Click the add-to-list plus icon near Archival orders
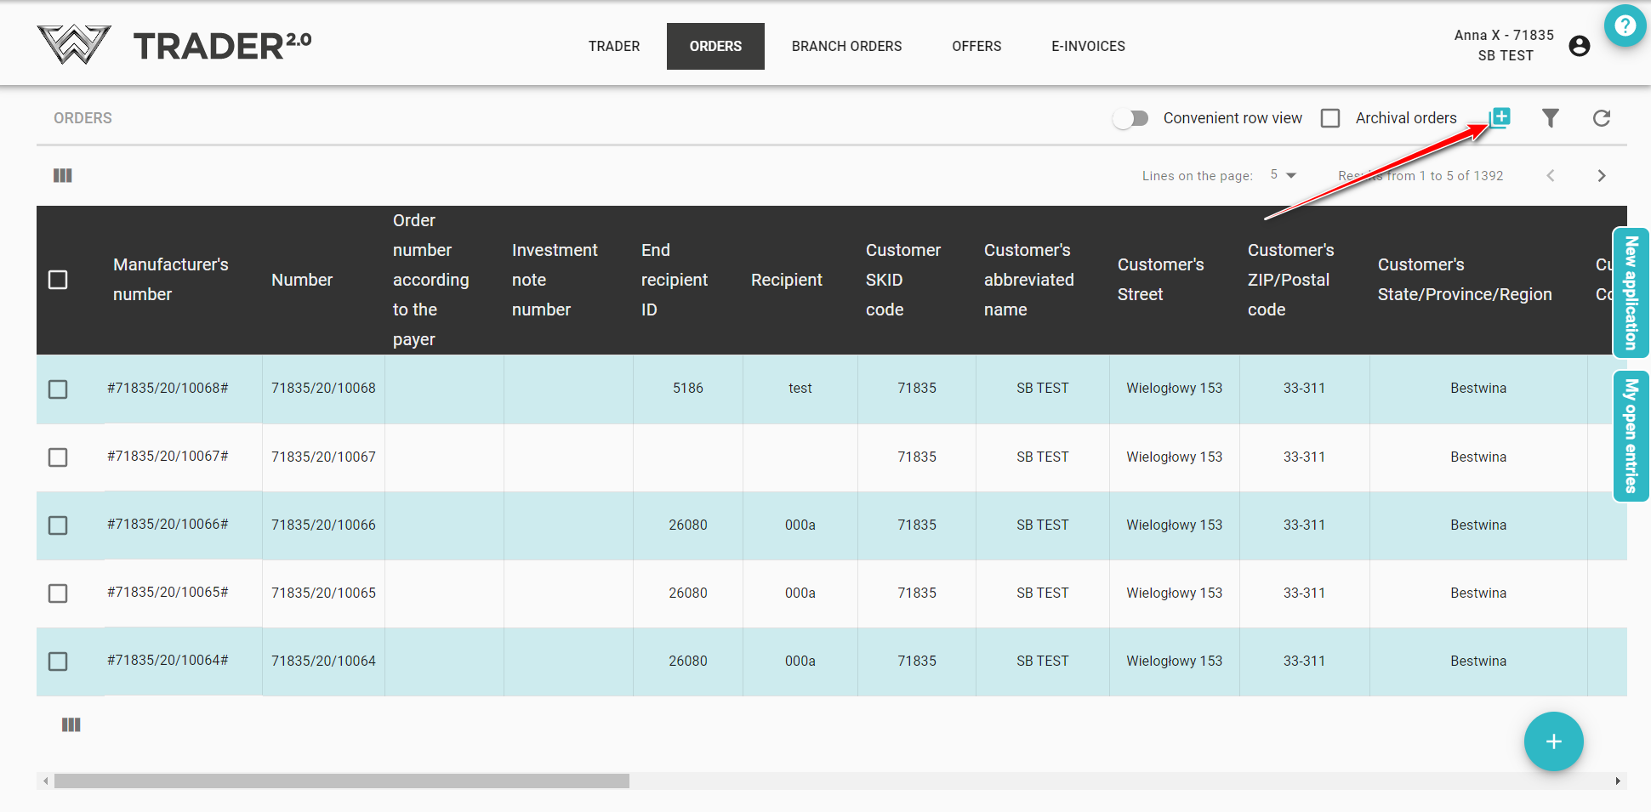 pos(1500,117)
